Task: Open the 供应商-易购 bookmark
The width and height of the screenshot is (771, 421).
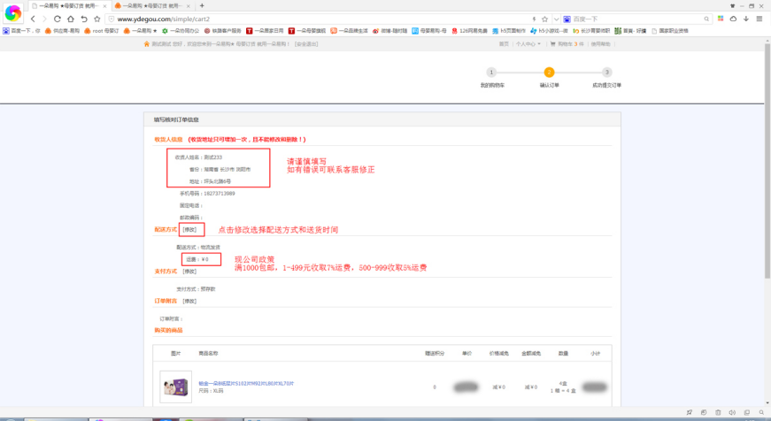Action: click(x=62, y=30)
